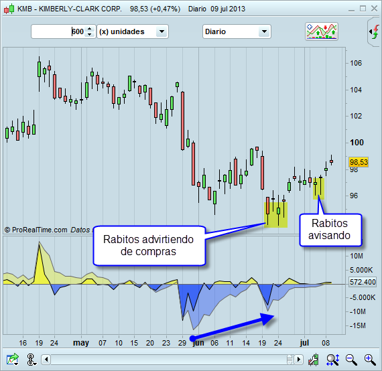Screen dimensions: 382x371
Task: Open the chart export icon at bottom left
Action: coord(13,360)
